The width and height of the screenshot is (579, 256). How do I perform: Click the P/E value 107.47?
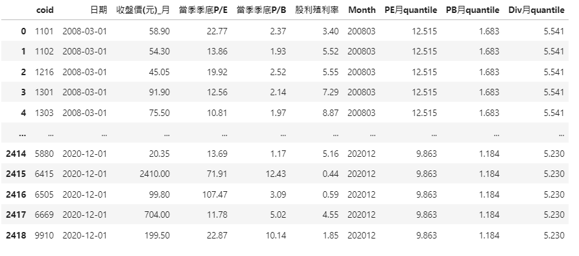tap(215, 194)
